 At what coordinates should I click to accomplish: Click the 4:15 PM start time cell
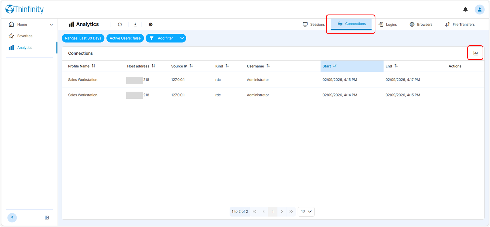coord(340,80)
